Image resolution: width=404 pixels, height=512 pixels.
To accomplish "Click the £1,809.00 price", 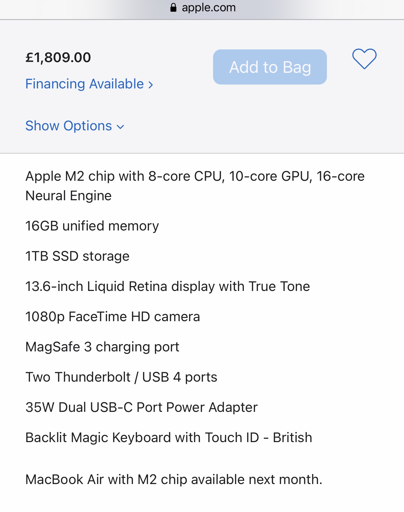I will point(58,58).
